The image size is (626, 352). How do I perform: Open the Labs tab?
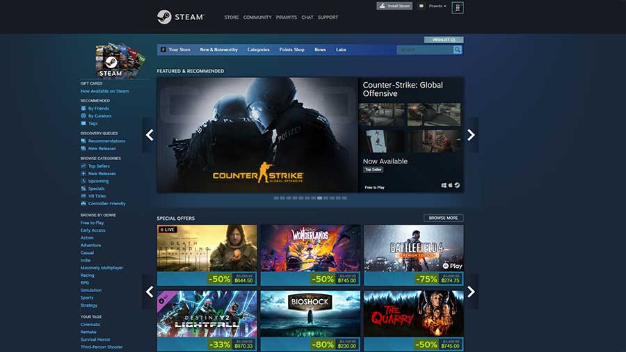341,49
